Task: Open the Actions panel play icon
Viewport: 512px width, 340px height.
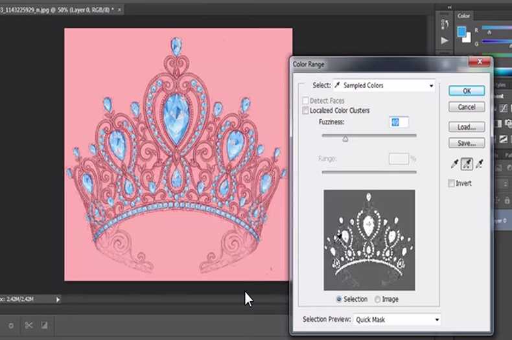Action: [445, 41]
